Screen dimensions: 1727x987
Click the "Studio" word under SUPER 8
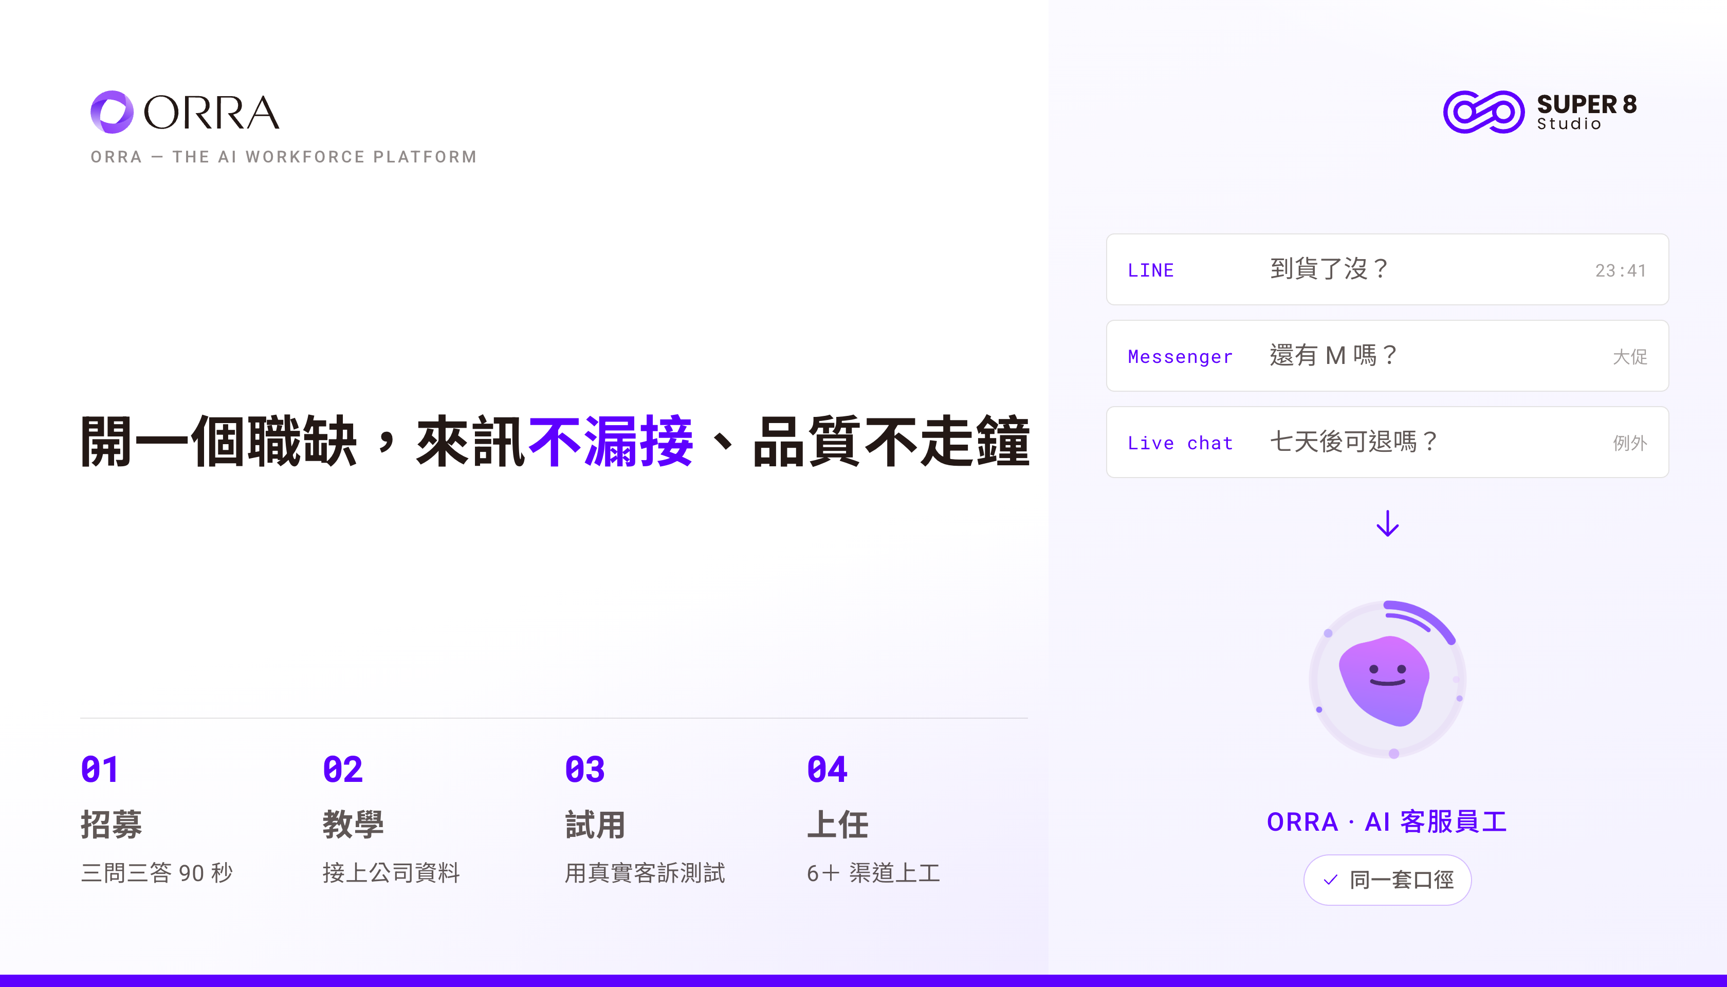coord(1569,123)
